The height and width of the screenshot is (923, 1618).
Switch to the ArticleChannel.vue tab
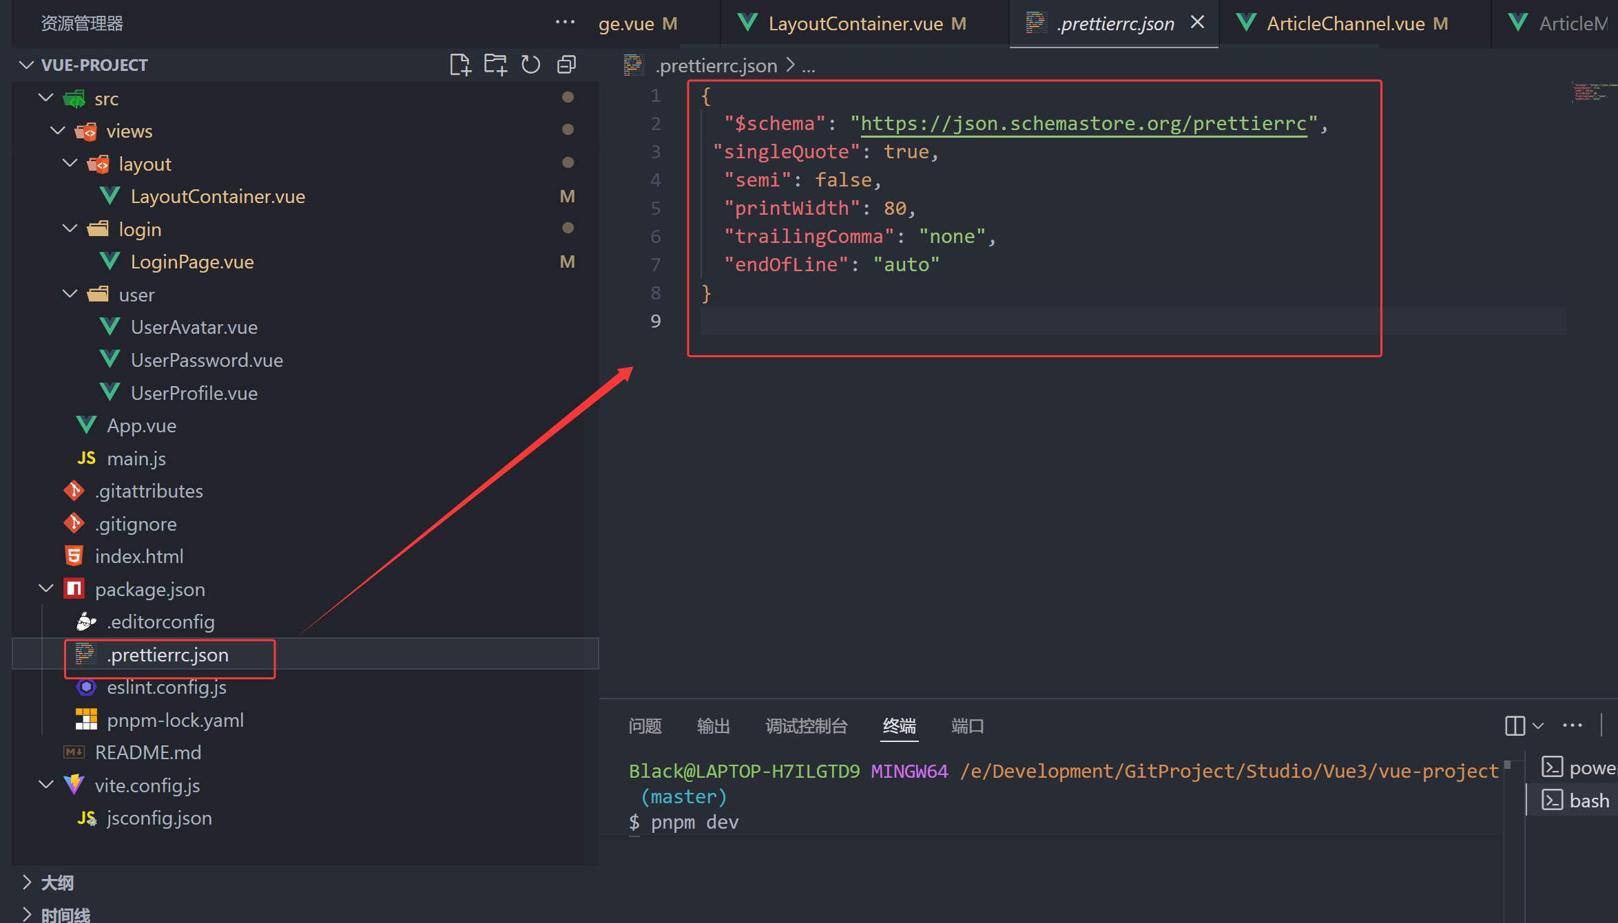tap(1345, 24)
